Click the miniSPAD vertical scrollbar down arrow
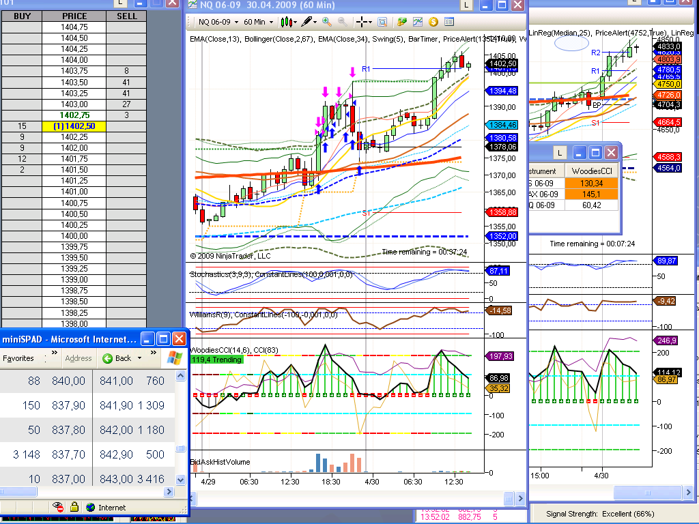The height and width of the screenshot is (524, 699). coord(181,480)
